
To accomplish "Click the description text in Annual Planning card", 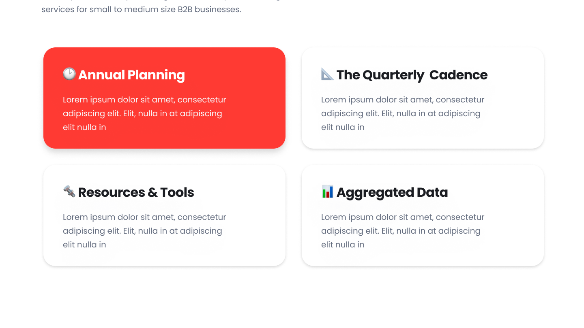I will (x=144, y=113).
